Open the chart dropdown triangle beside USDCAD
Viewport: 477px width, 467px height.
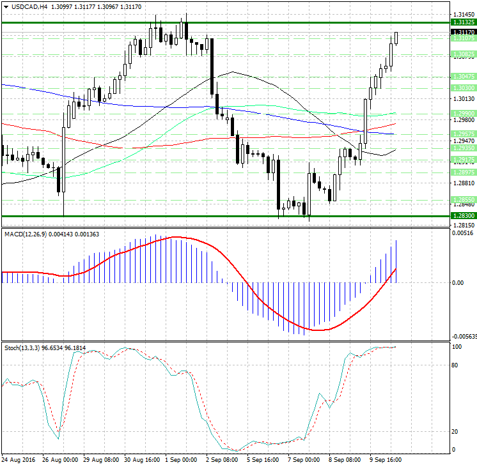click(x=5, y=7)
